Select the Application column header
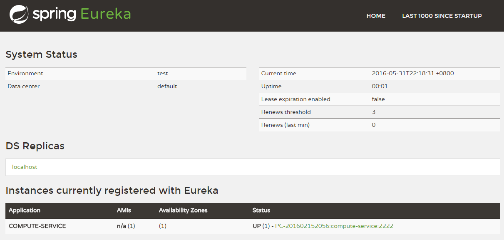 [x=25, y=210]
